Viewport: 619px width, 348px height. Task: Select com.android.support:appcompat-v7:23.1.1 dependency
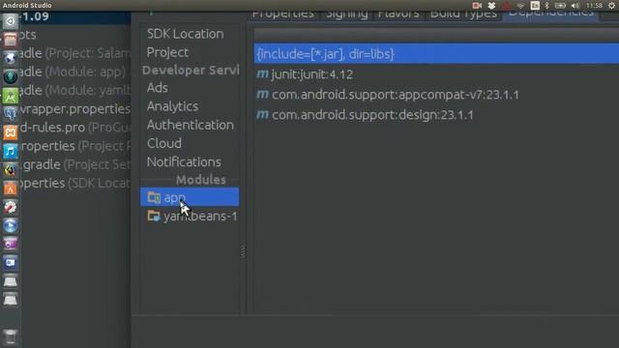pyautogui.click(x=388, y=95)
